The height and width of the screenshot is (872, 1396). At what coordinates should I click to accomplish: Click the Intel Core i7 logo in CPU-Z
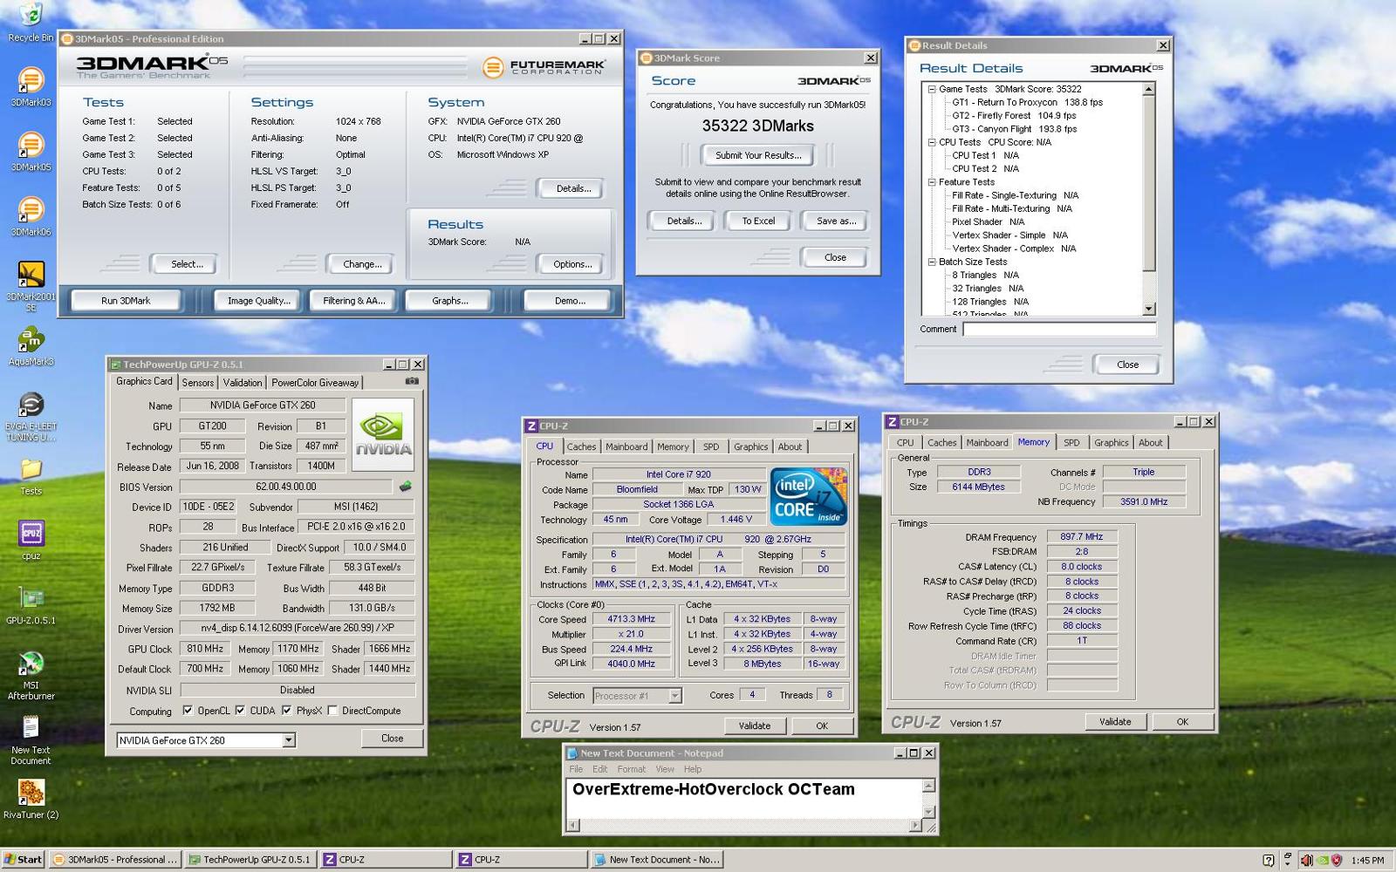coord(809,496)
